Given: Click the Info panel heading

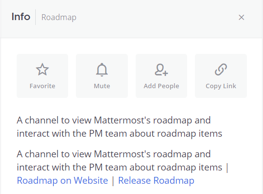Looking at the screenshot, I should [x=21, y=17].
